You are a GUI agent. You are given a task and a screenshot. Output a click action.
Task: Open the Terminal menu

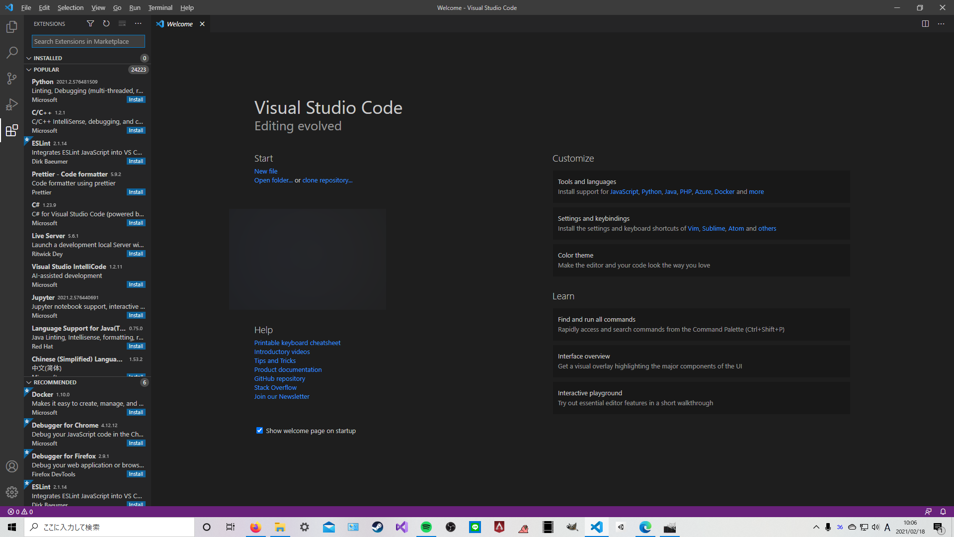click(x=160, y=7)
